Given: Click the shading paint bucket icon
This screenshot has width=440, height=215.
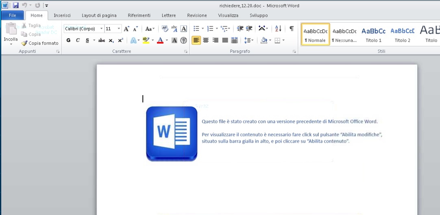Looking at the screenshot, I should pos(264,40).
